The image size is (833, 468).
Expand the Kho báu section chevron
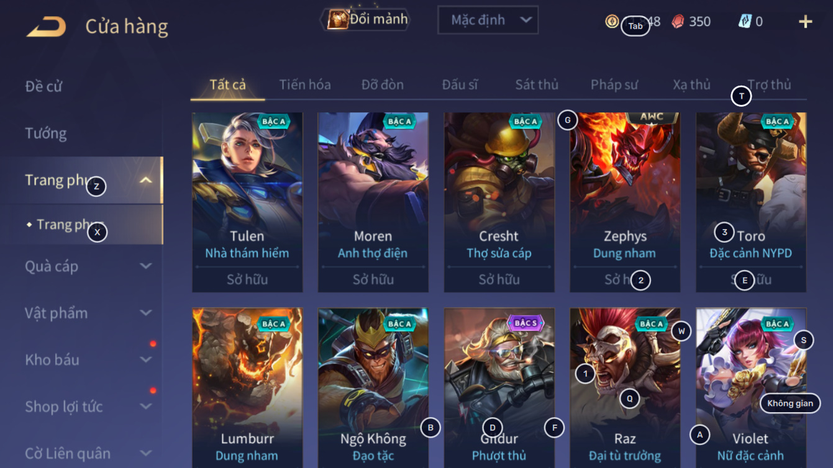[x=146, y=360]
